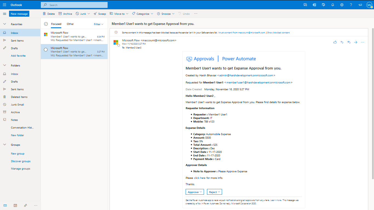Collapse the Favorites section chevron
This screenshot has height=210, width=374.
pos(5,24)
